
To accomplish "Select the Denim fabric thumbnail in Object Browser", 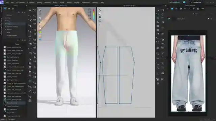I will [174, 19].
